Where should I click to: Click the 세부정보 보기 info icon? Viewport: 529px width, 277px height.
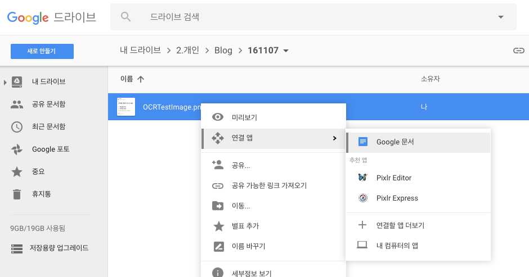tap(218, 273)
